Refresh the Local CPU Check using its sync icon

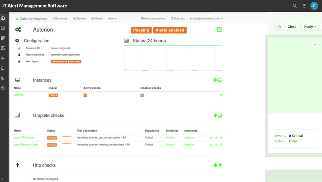pyautogui.click(x=221, y=138)
